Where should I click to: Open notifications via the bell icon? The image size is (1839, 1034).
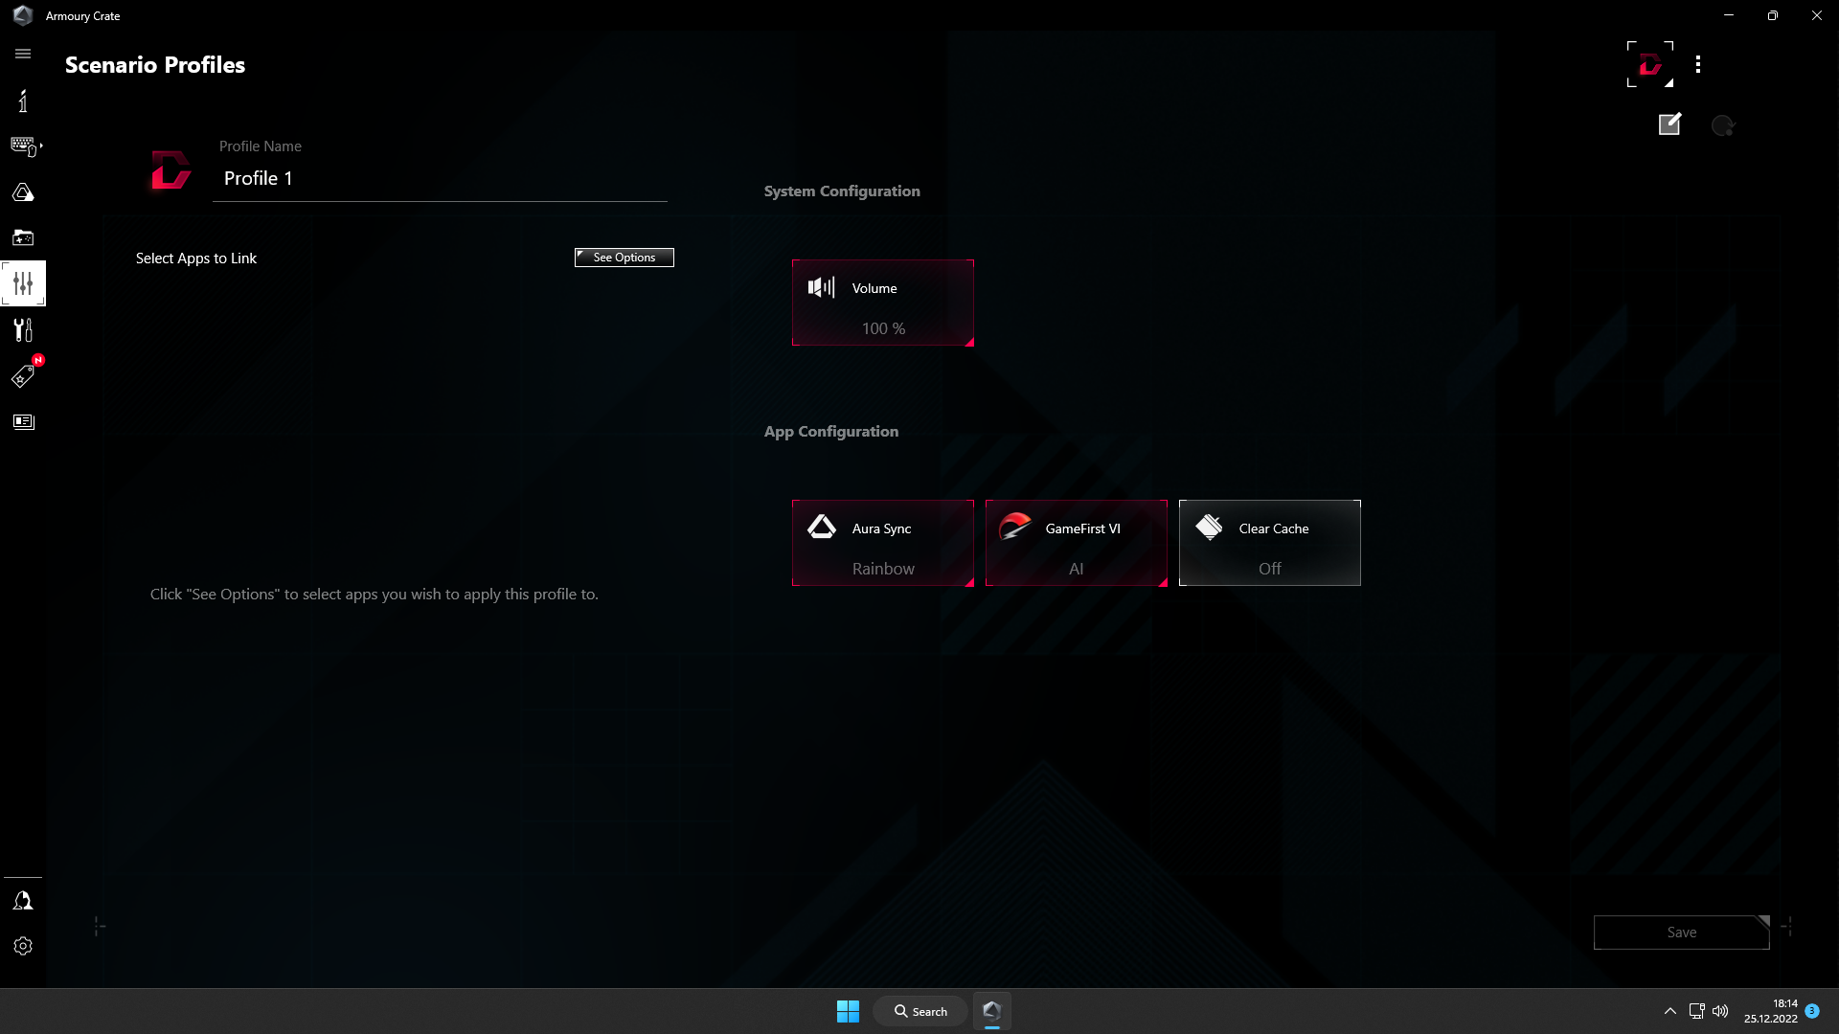(23, 900)
